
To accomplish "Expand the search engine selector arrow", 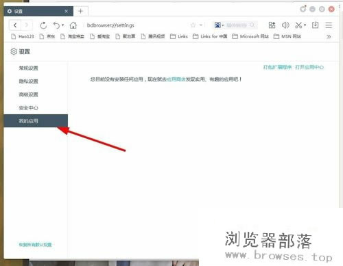I will 223,25.
